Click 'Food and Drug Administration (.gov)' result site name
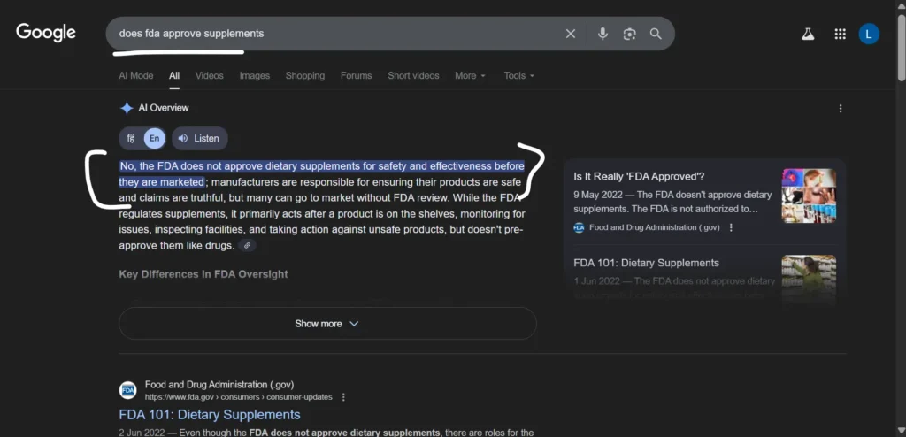 (219, 385)
